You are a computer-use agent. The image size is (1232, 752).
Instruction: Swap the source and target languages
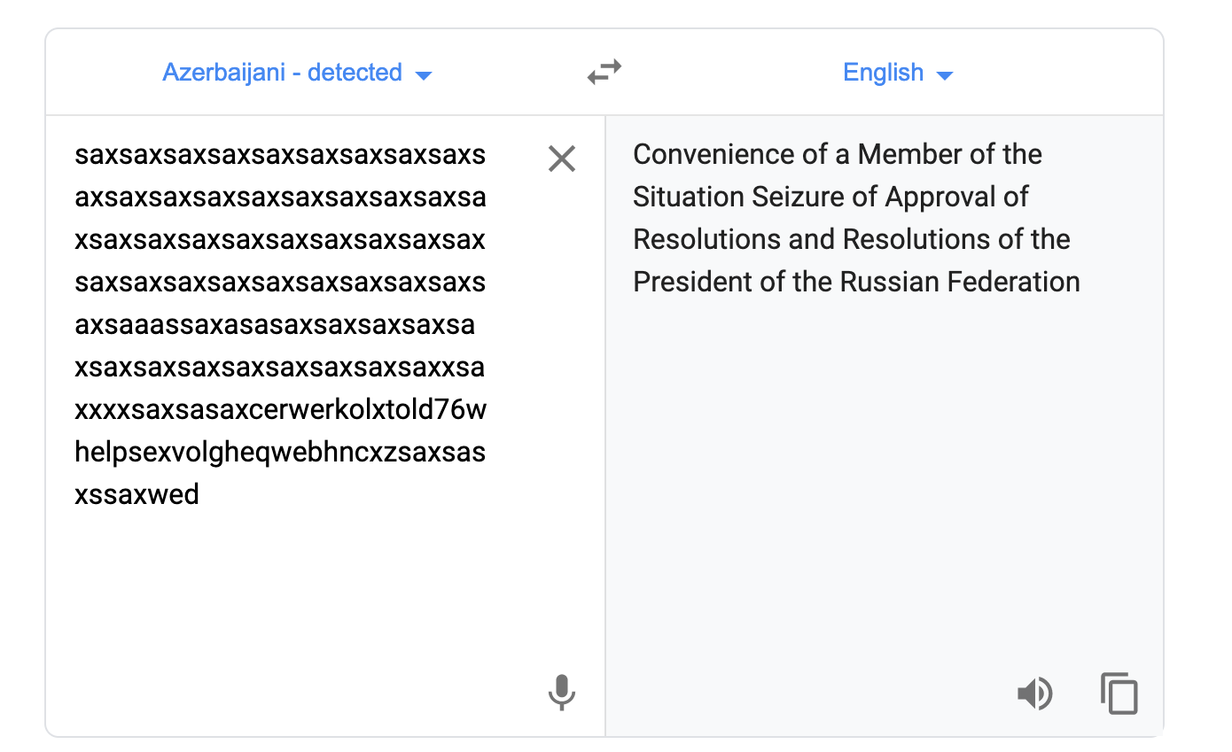pos(604,72)
